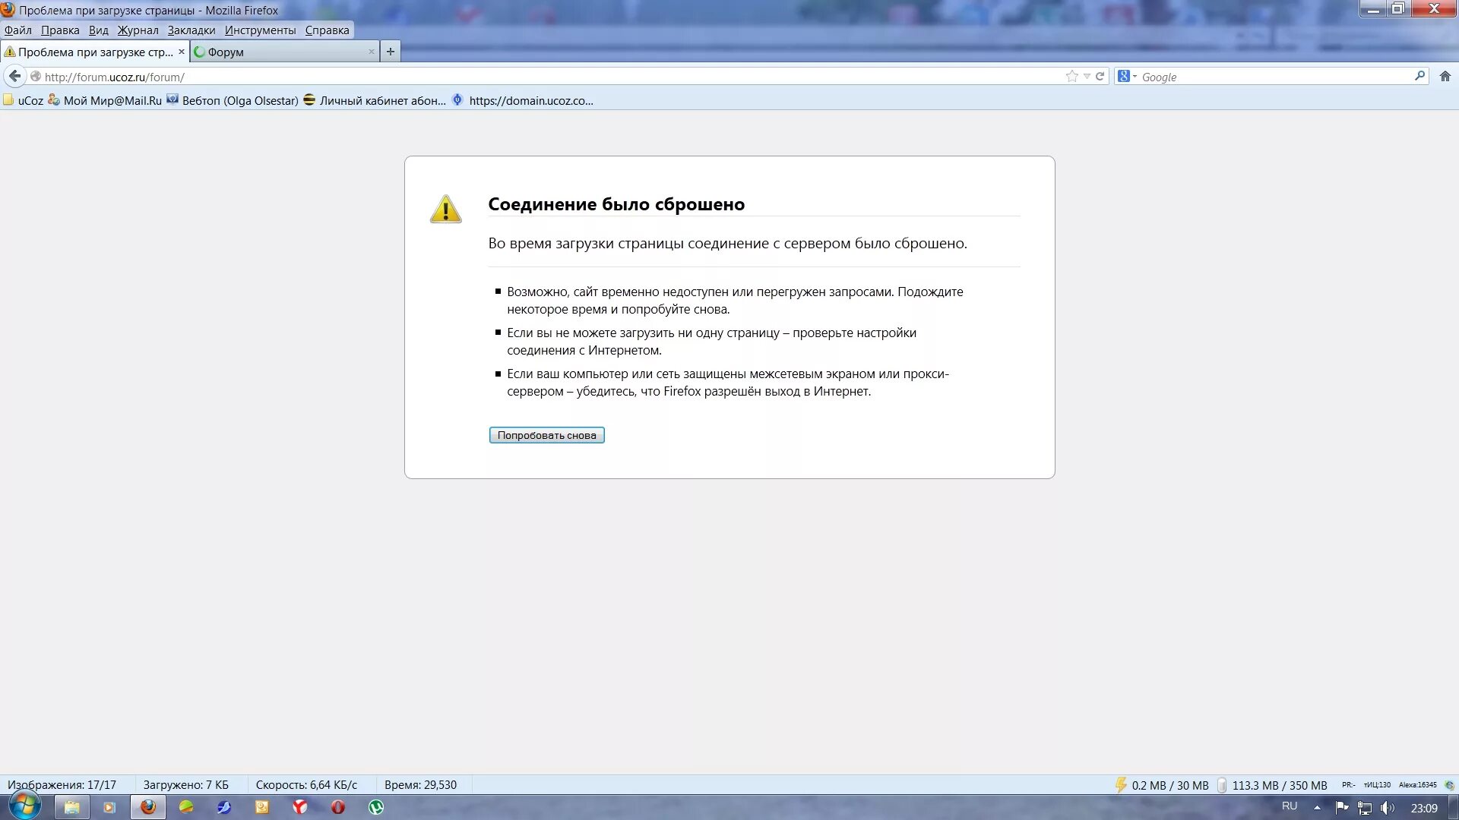The height and width of the screenshot is (820, 1459).
Task: Click the Alexa:16345 status bar indicator
Action: point(1418,785)
